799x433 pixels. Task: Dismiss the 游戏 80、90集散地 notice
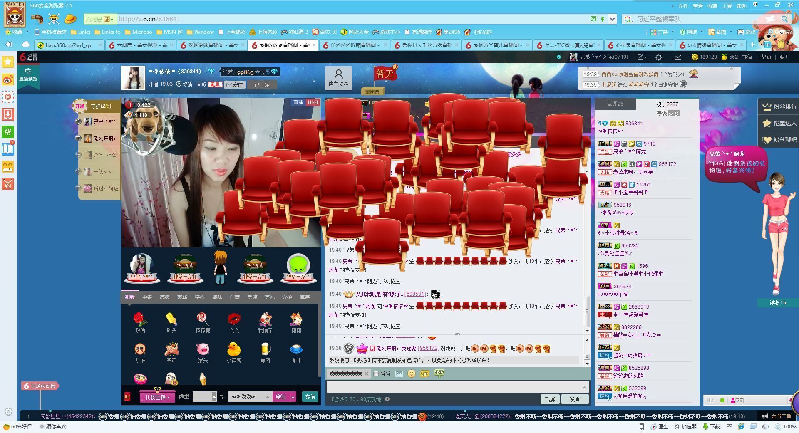coord(387,399)
